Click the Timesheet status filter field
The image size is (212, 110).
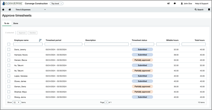pos(142,44)
